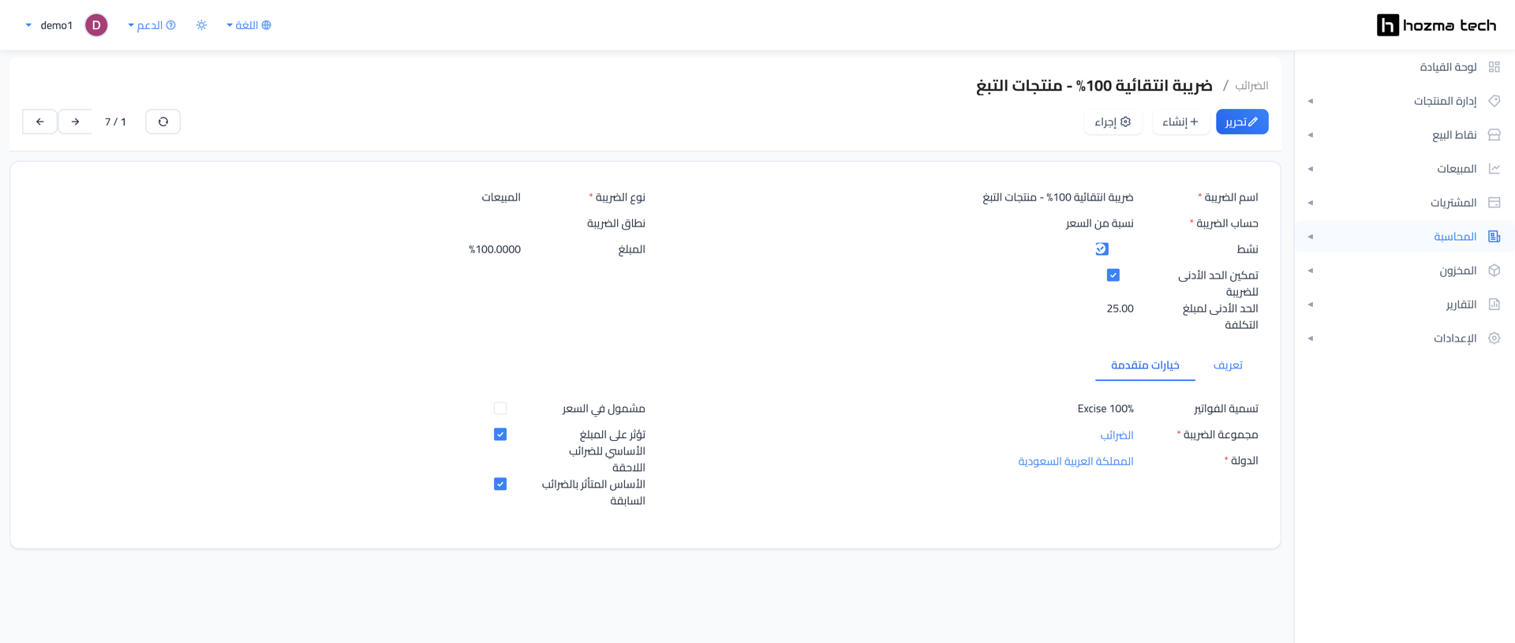Image resolution: width=1515 pixels, height=643 pixels.
Task: Click the نقاط البيع store icon
Action: pos(1494,135)
